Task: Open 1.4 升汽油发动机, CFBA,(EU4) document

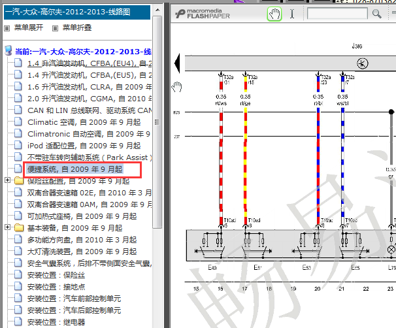Action: 90,63
